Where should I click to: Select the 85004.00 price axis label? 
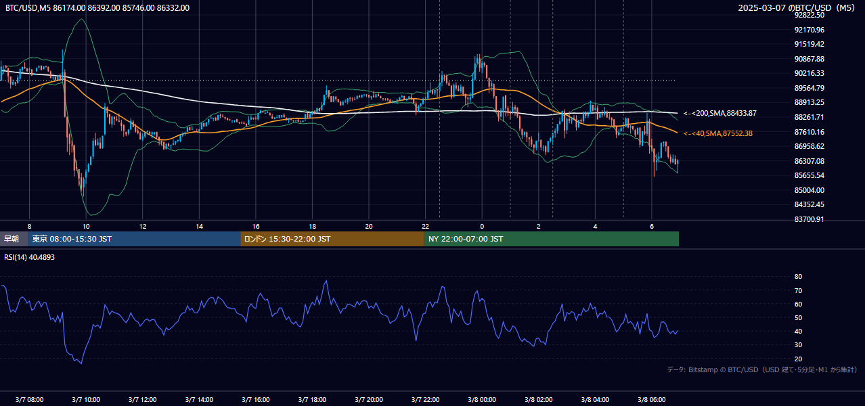809,190
